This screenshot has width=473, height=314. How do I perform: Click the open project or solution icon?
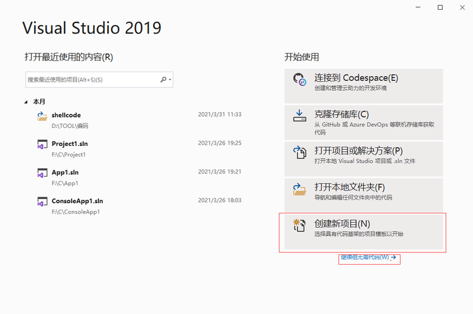point(300,152)
